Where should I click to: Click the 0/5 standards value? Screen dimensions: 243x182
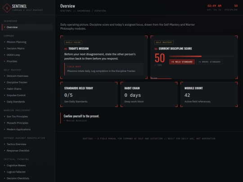click(x=68, y=95)
